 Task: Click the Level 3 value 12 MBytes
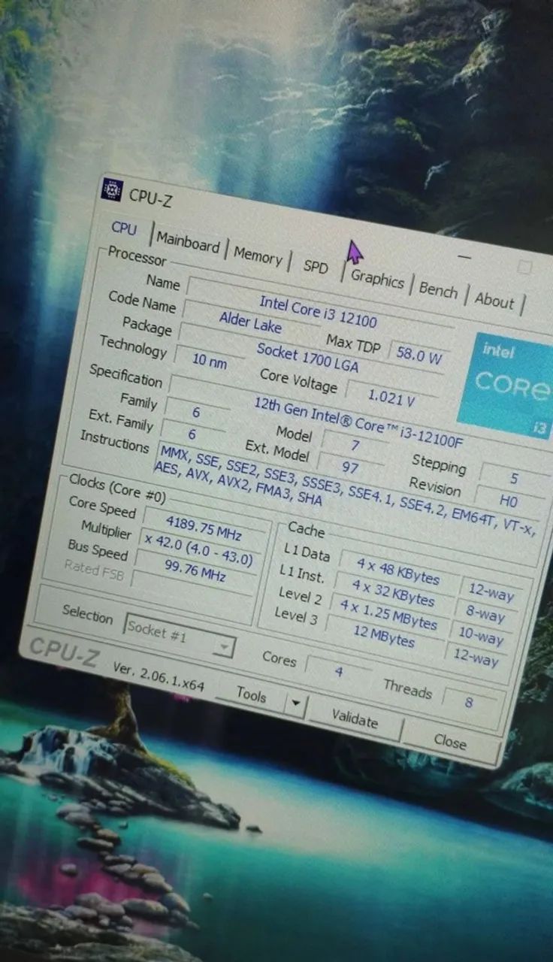[384, 636]
